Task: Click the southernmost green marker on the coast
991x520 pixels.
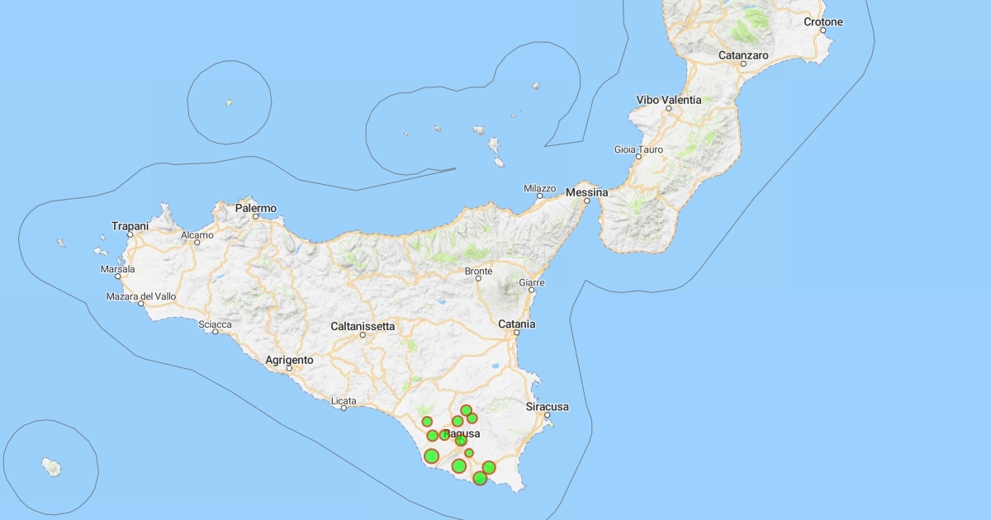Action: point(480,478)
